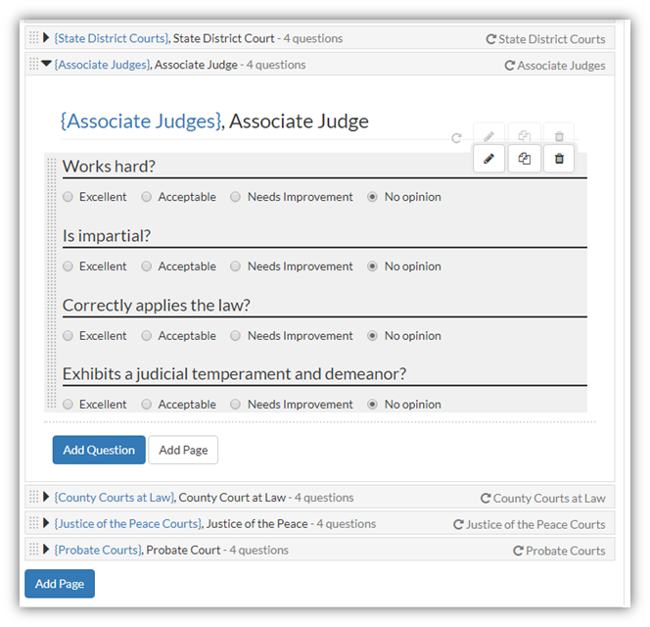Click the white Add Page button beside Add Question
650x627 pixels.
pyautogui.click(x=183, y=450)
